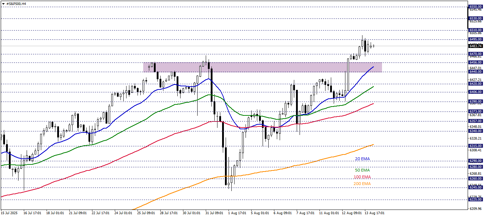Select the 6510.00 price level label

point(475,30)
